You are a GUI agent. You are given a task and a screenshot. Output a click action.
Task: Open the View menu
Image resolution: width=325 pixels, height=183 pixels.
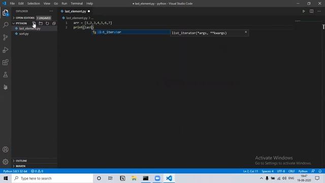[x=47, y=4]
